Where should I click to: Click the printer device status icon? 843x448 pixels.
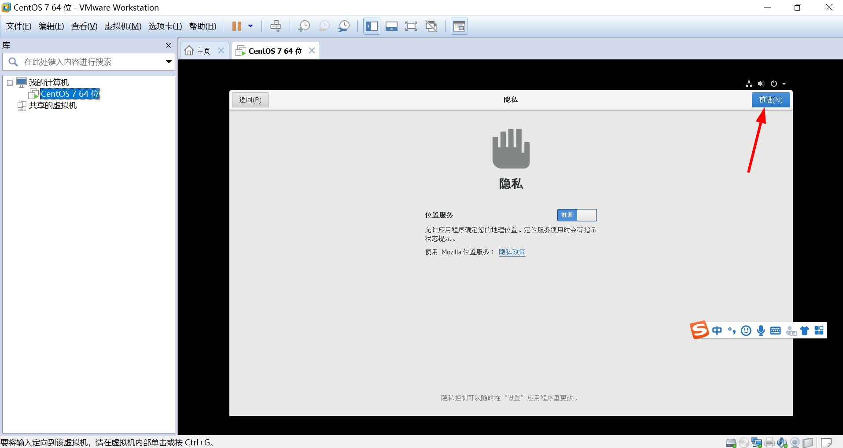pyautogui.click(x=769, y=443)
